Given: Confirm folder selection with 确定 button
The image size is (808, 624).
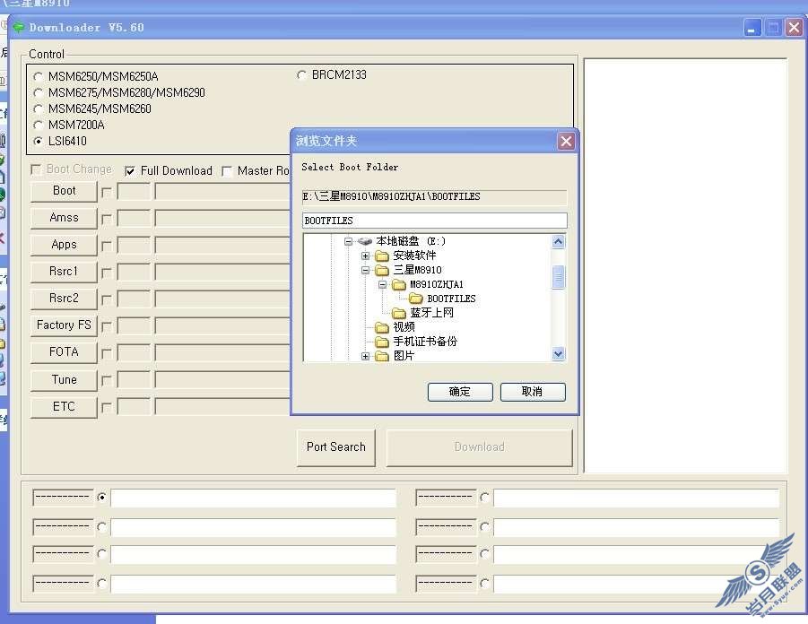Looking at the screenshot, I should click(x=460, y=392).
